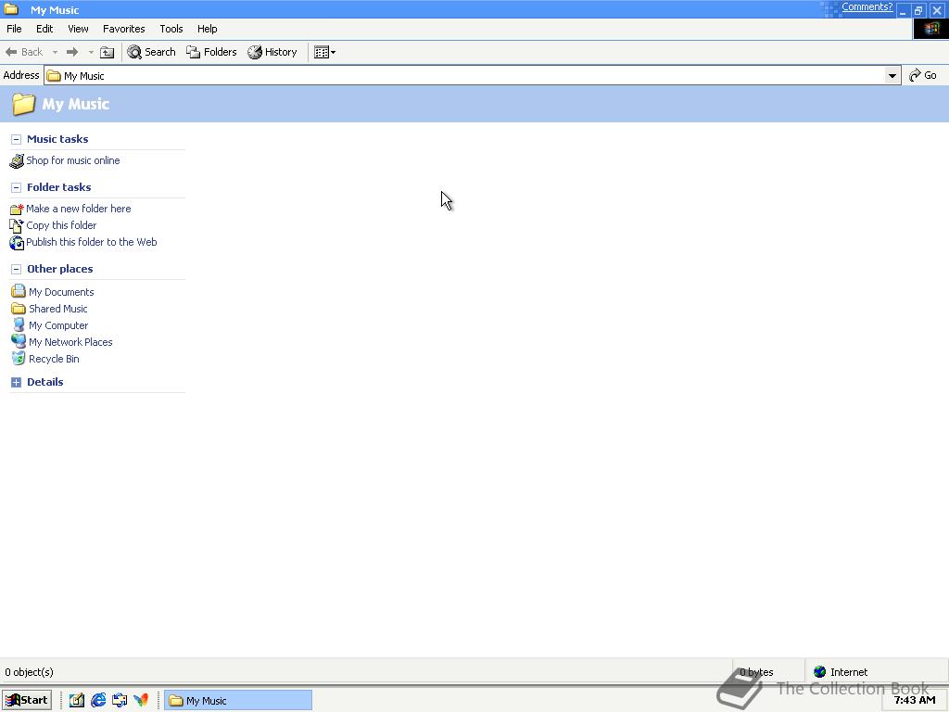This screenshot has height=712, width=949.
Task: Open the File menu
Action: [x=14, y=29]
